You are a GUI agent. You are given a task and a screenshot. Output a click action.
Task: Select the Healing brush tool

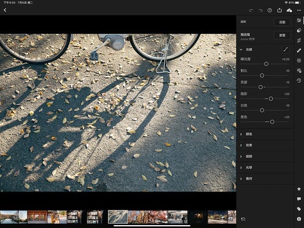[299, 50]
